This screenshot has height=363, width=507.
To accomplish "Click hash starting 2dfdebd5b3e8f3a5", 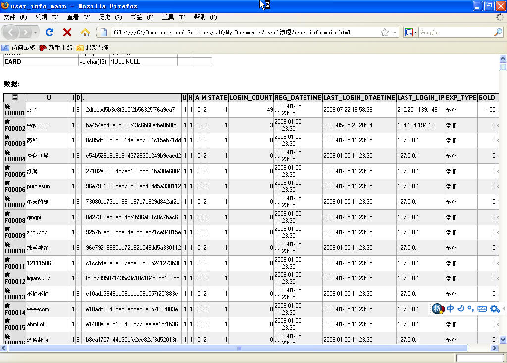I will 130,110.
